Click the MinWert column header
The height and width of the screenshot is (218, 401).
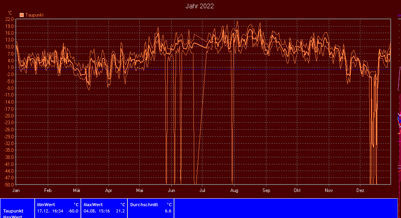(x=47, y=205)
